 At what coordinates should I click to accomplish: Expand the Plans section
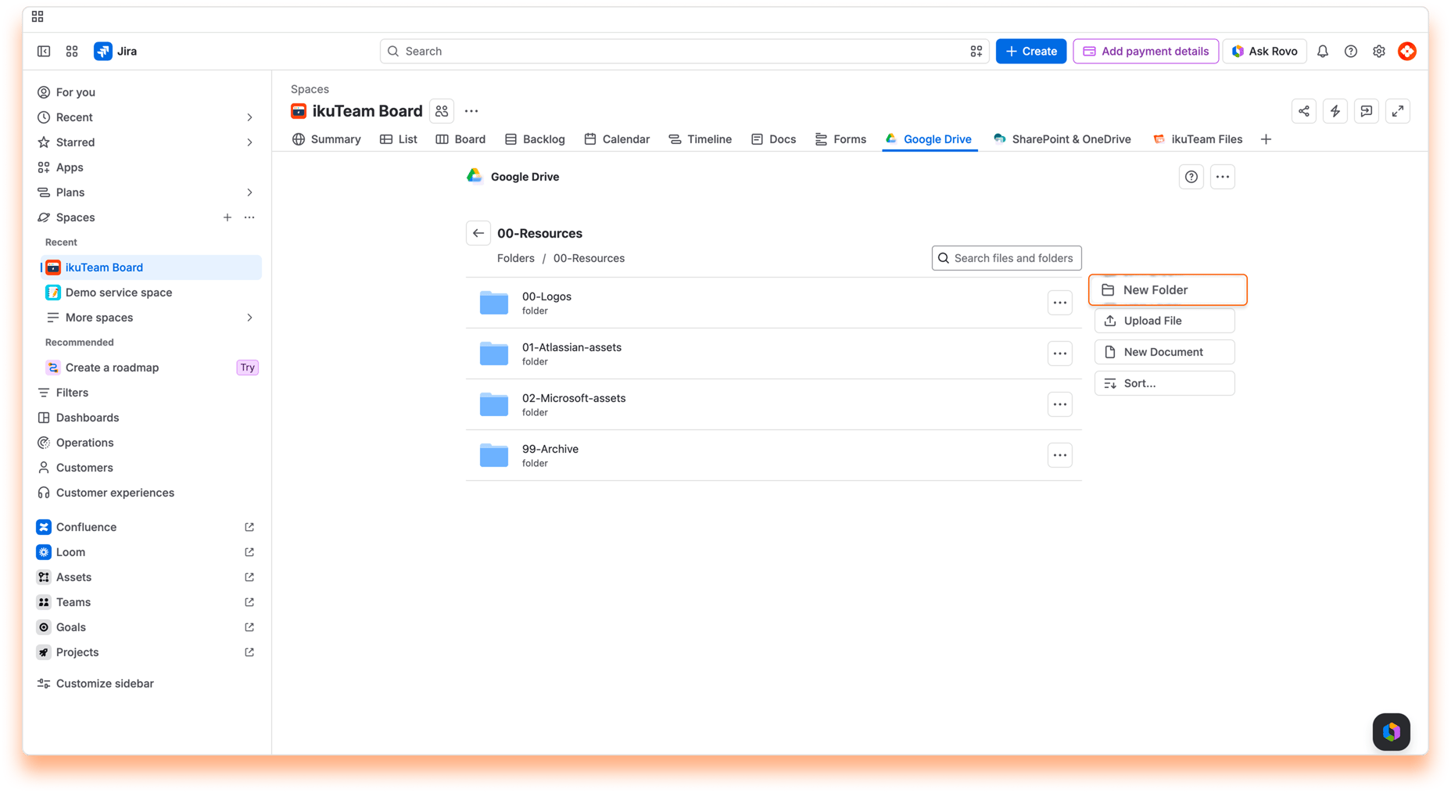click(249, 192)
